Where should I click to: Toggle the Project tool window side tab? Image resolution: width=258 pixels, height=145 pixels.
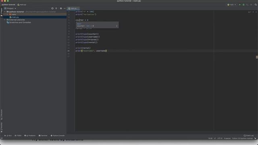pyautogui.click(x=2, y=12)
